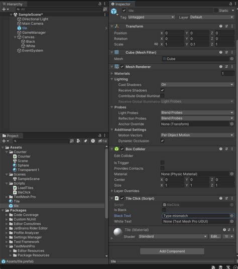Toggle Dynamic Occlusion checkbox
The image size is (238, 269).
pos(162,141)
